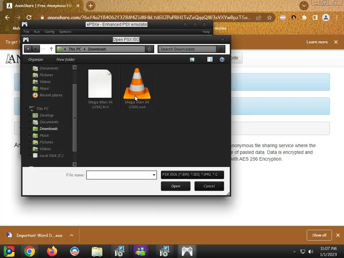This screenshot has height=258, width=344.
Task: Click the volume icon in system tray
Action: pos(311,251)
